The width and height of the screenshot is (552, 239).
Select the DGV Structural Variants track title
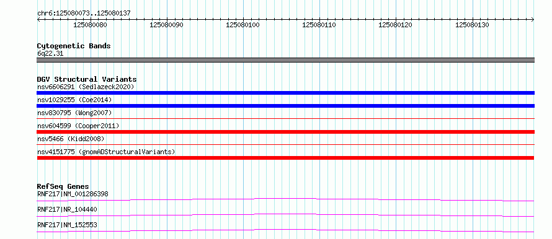pyautogui.click(x=87, y=79)
